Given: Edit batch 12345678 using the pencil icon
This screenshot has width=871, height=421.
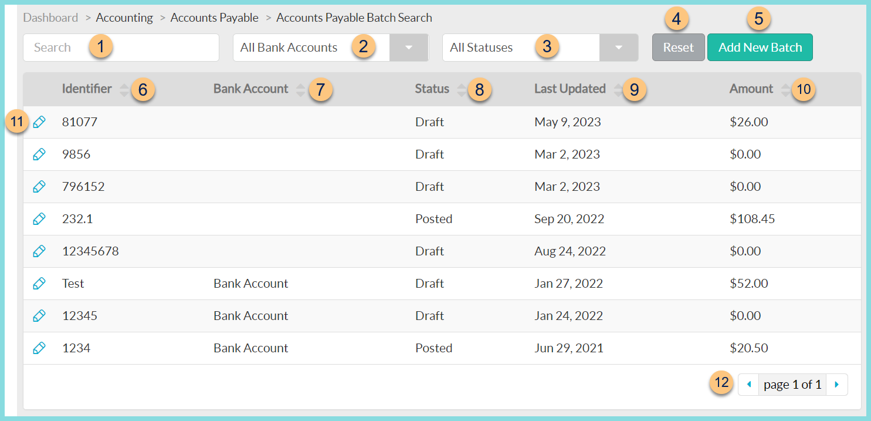Looking at the screenshot, I should 39,251.
